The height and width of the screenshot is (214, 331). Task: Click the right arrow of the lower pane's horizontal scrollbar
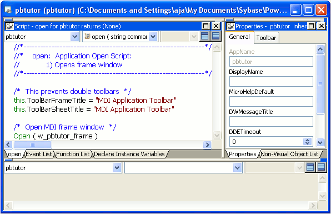pos(313,205)
